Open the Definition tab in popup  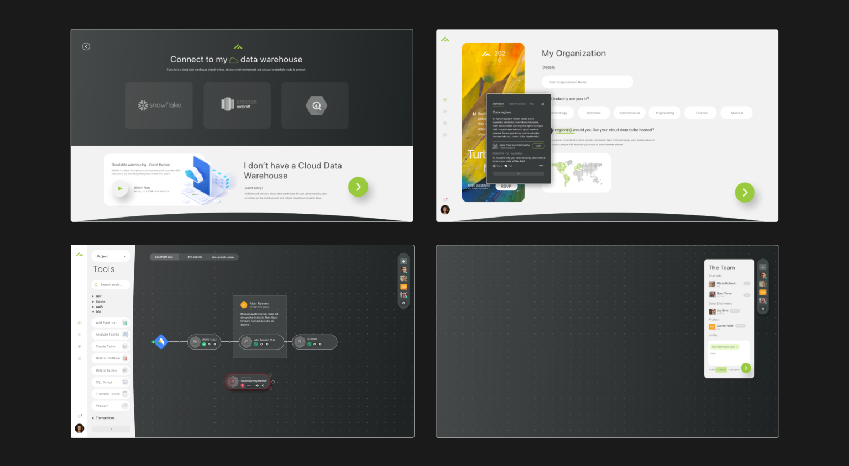[499, 104]
